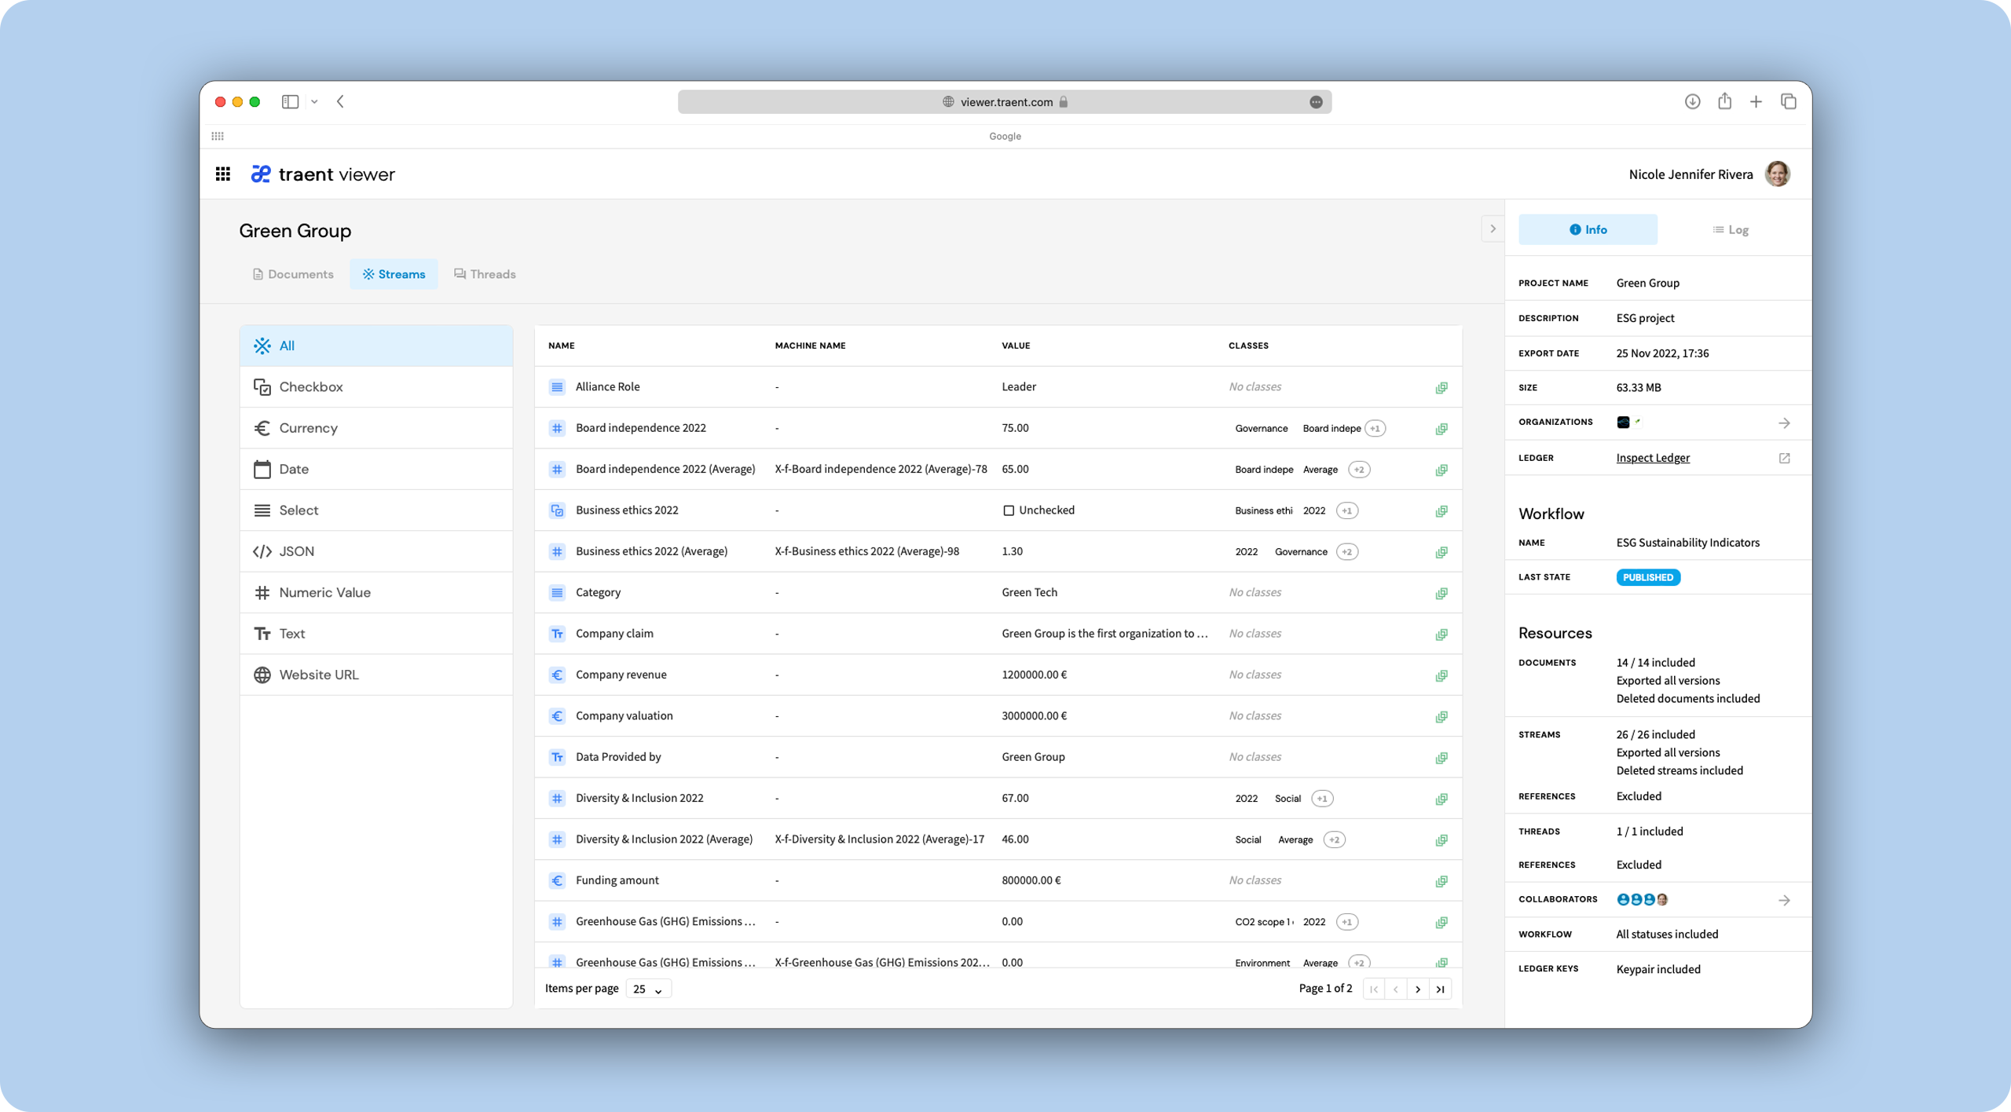Click copy icon for Diversity & Inclusion 2022 row
This screenshot has width=2011, height=1112.
point(1441,799)
